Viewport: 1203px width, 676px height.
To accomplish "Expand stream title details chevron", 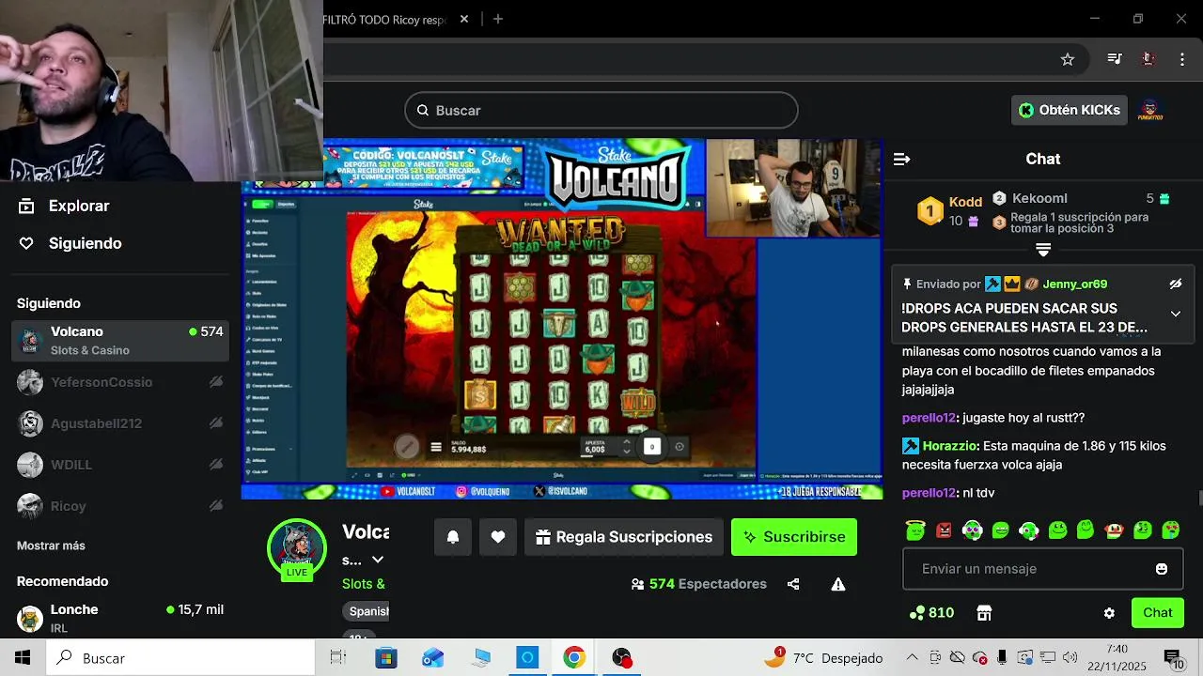I will coord(377,560).
